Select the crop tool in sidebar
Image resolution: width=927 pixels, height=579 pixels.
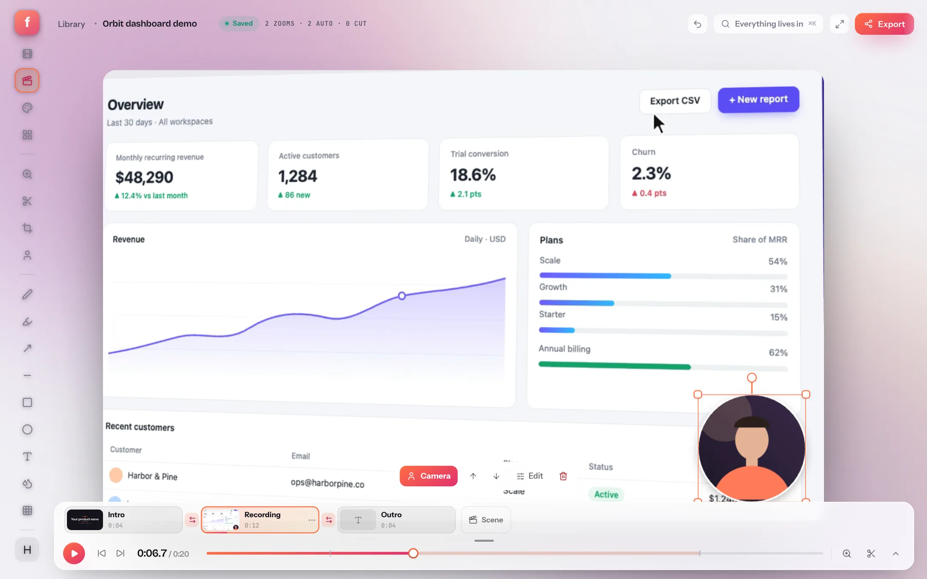click(27, 228)
